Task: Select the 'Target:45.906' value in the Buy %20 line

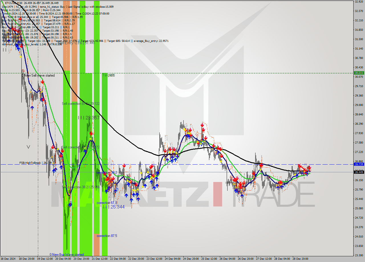Action: point(61,17)
